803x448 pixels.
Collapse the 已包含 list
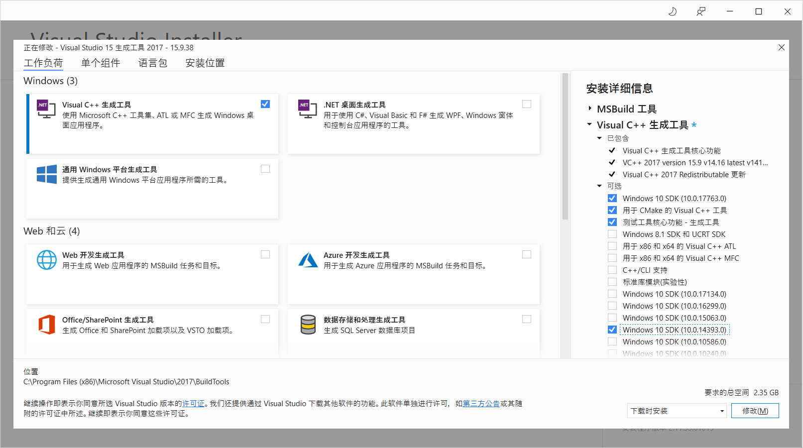click(x=599, y=138)
